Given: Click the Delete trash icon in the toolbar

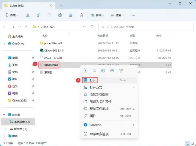Looking at the screenshot, I should (x=81, y=15).
